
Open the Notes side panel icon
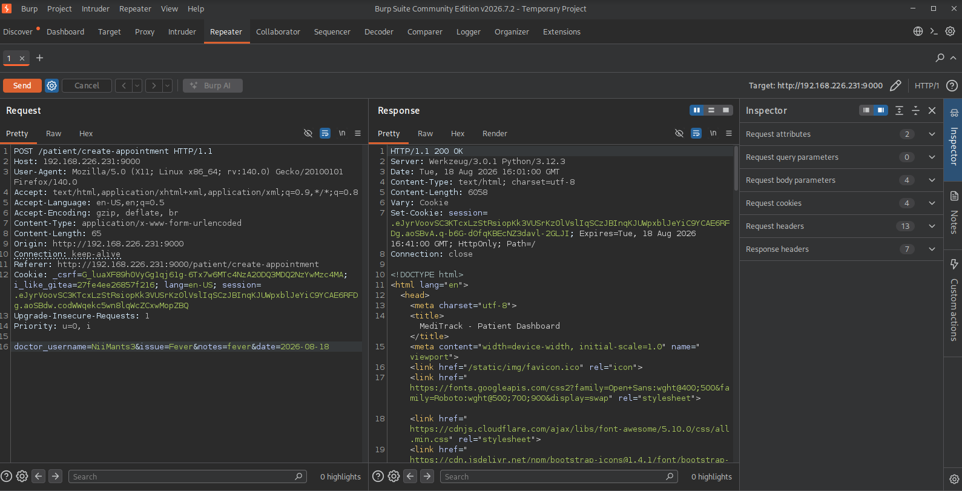pyautogui.click(x=954, y=196)
